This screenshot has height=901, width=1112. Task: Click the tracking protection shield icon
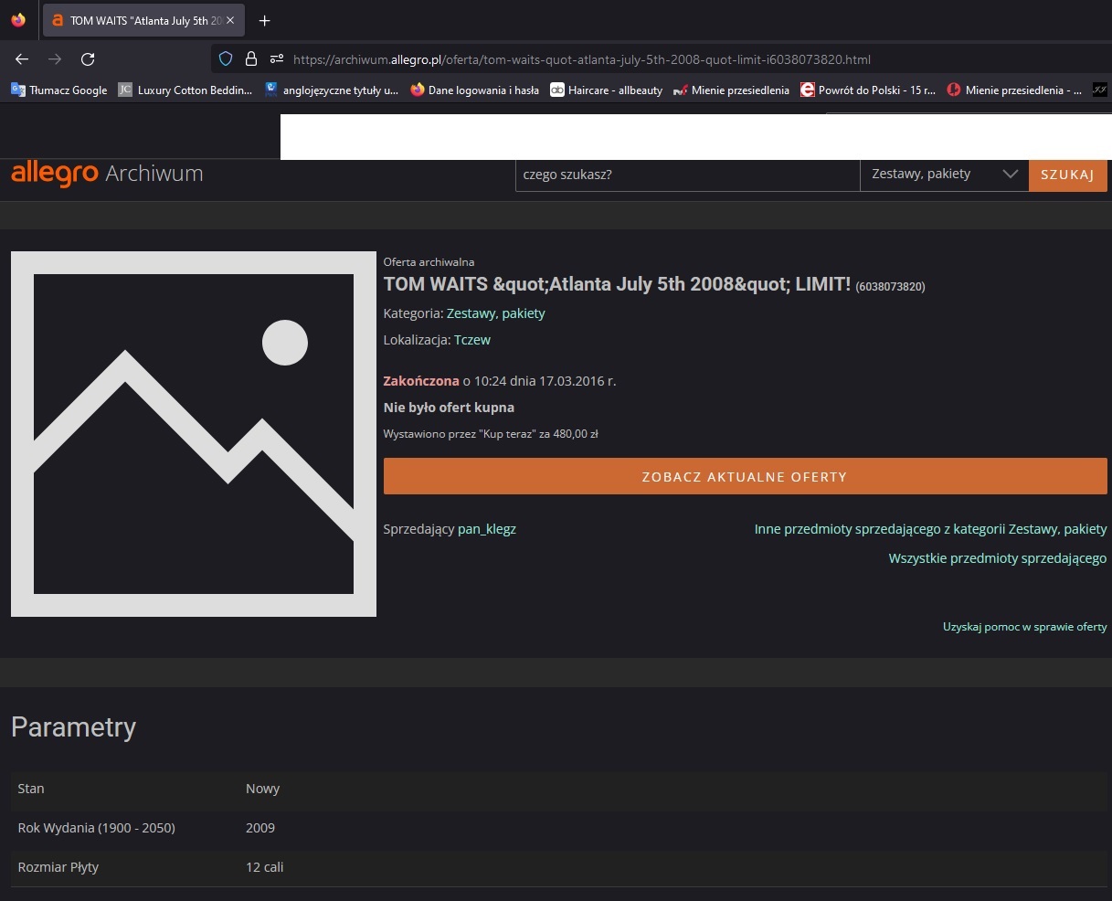226,59
